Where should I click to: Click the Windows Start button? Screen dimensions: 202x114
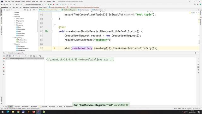pos(3,112)
